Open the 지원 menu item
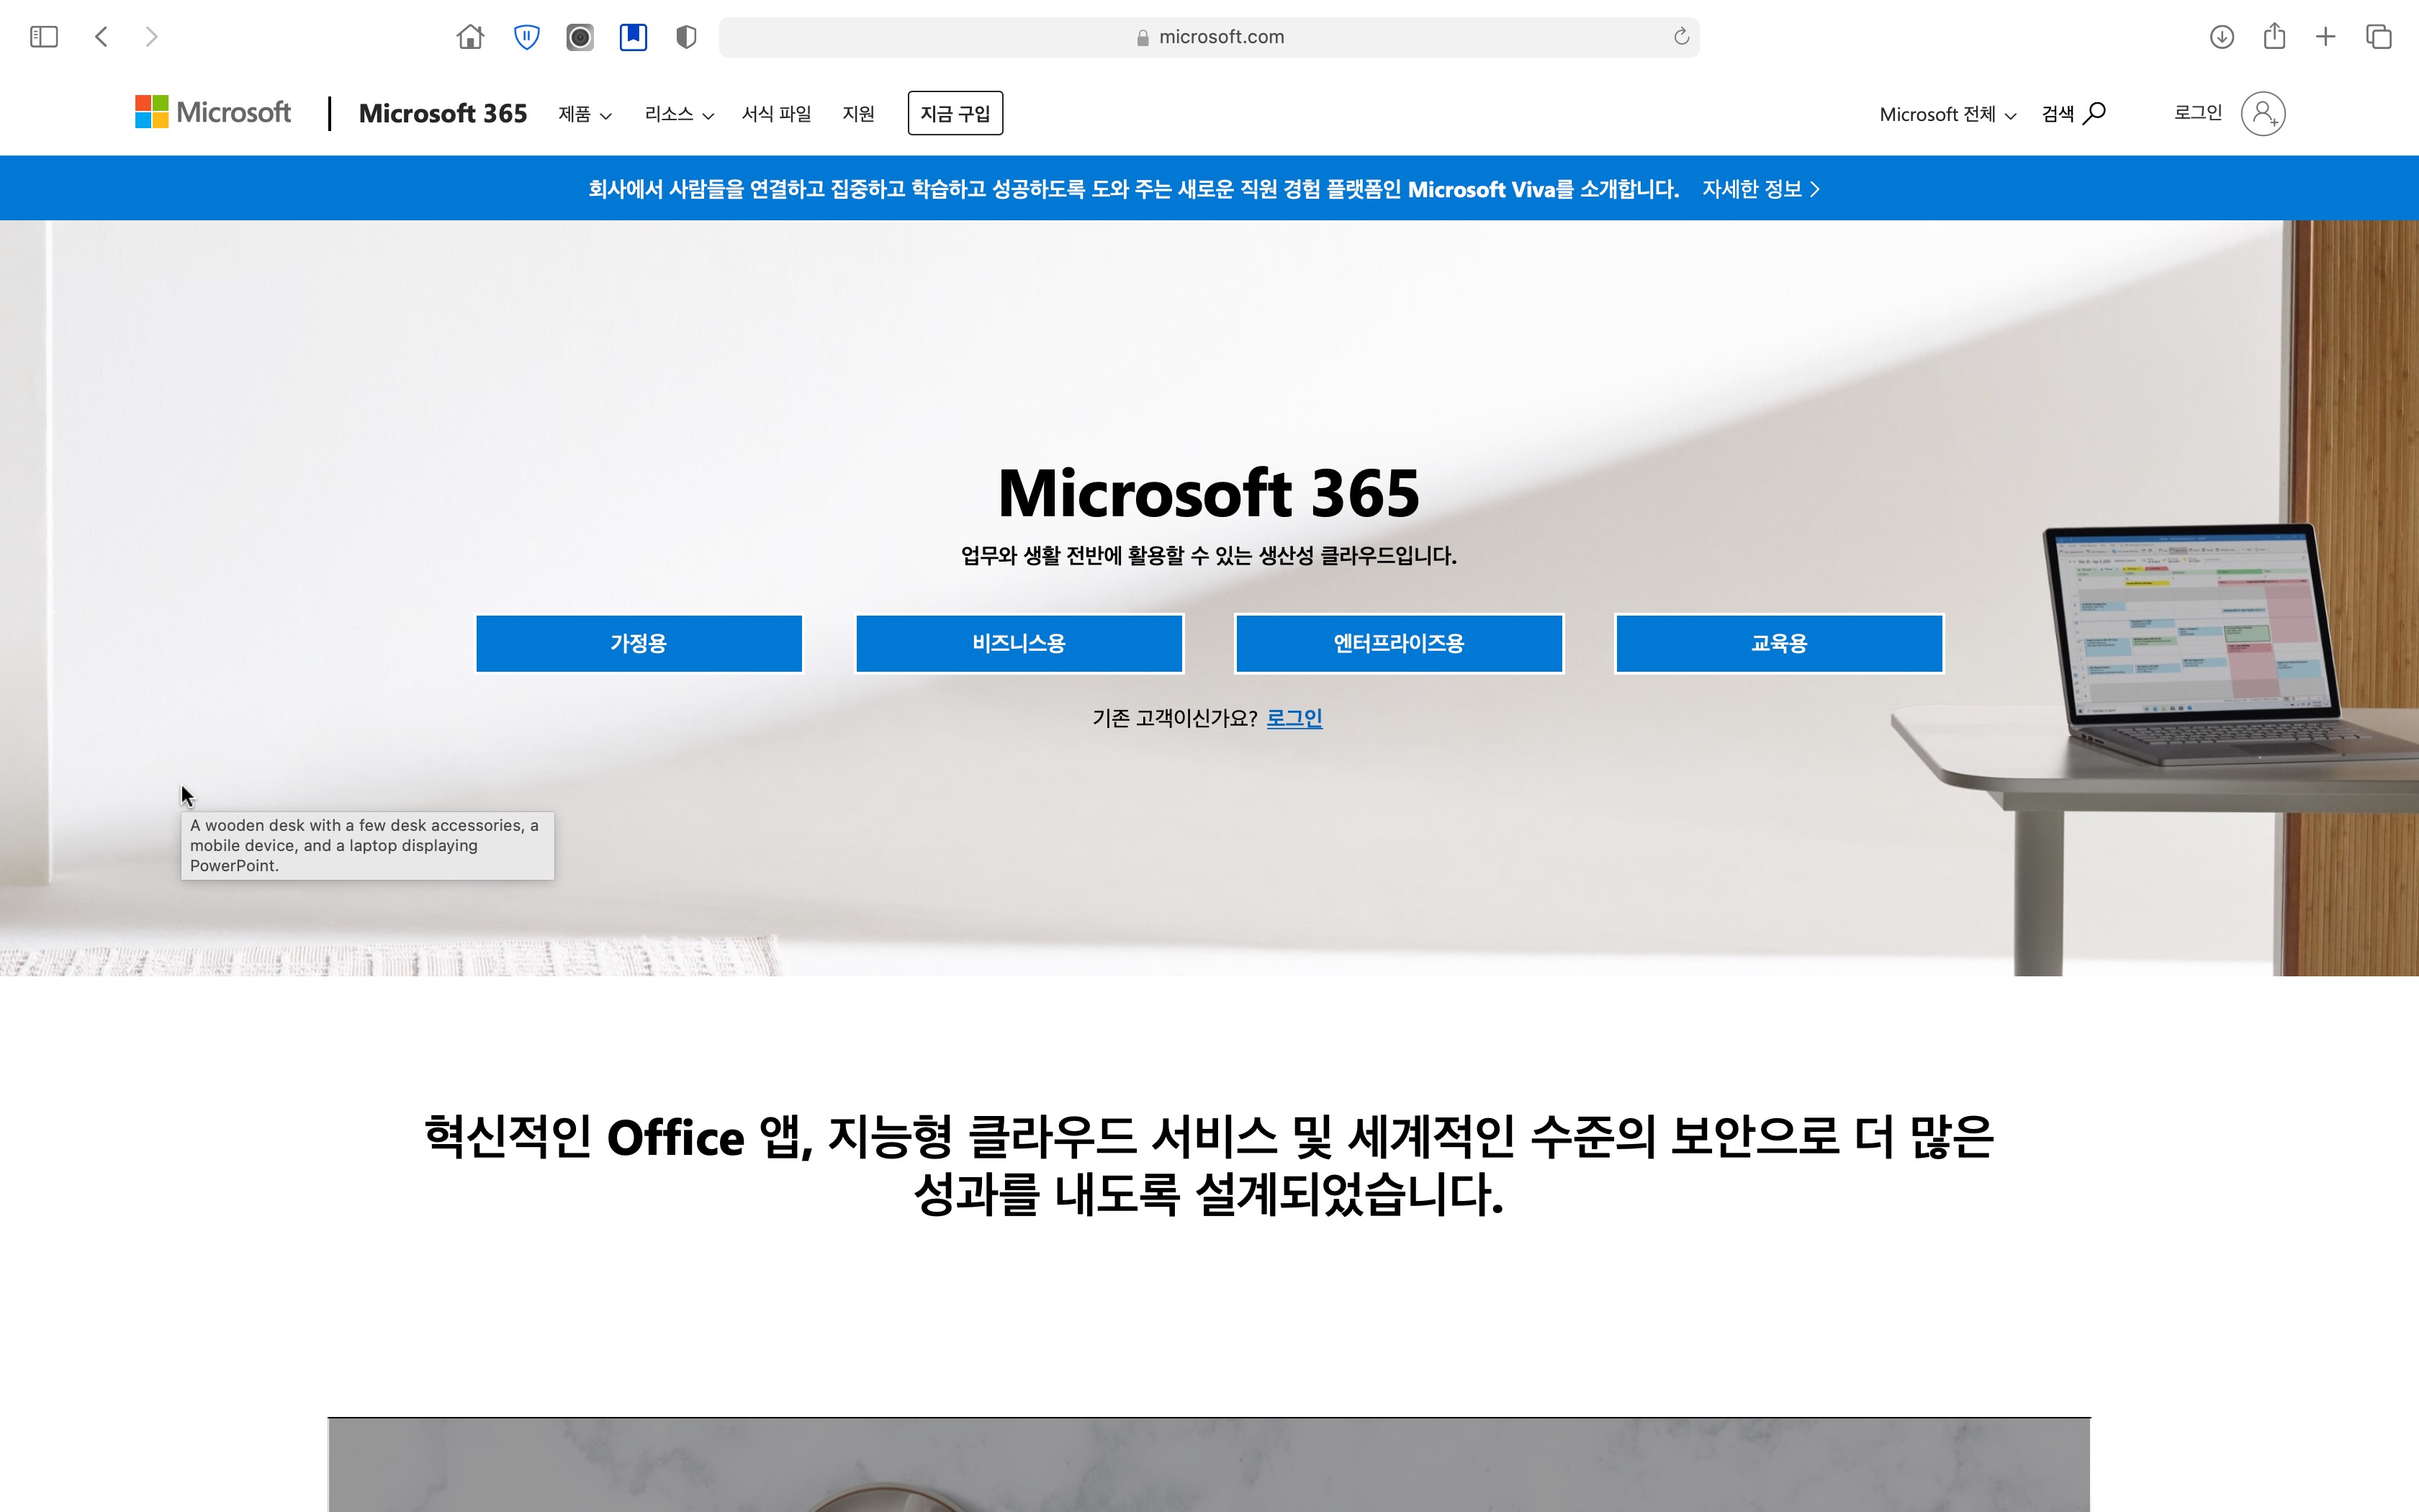The image size is (2419, 1512). click(x=859, y=114)
